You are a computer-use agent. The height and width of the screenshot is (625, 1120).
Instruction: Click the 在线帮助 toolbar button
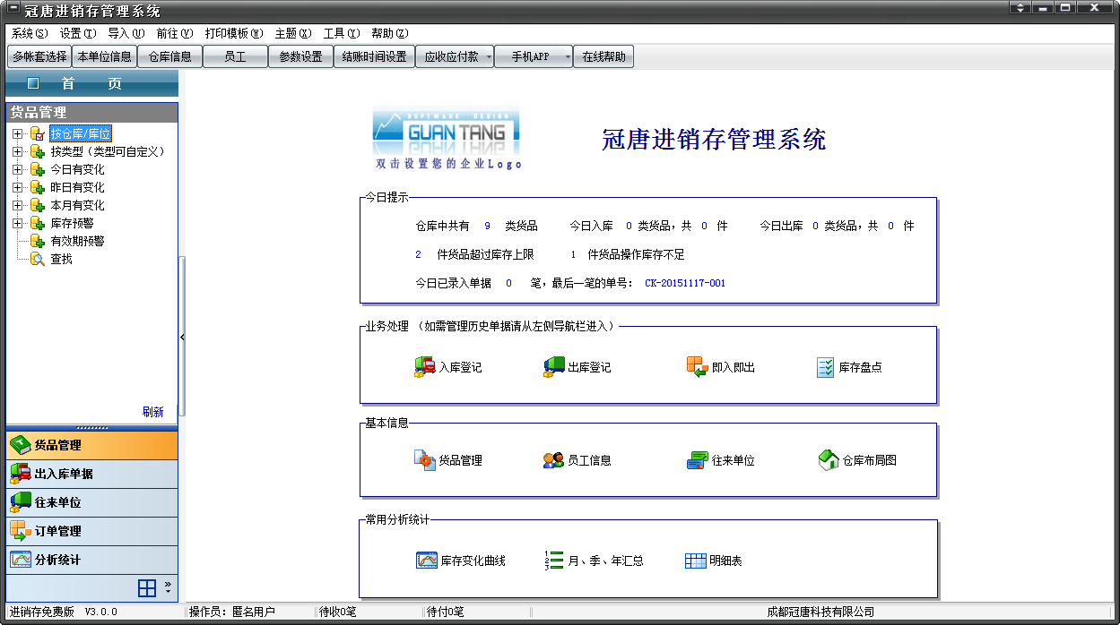point(604,57)
